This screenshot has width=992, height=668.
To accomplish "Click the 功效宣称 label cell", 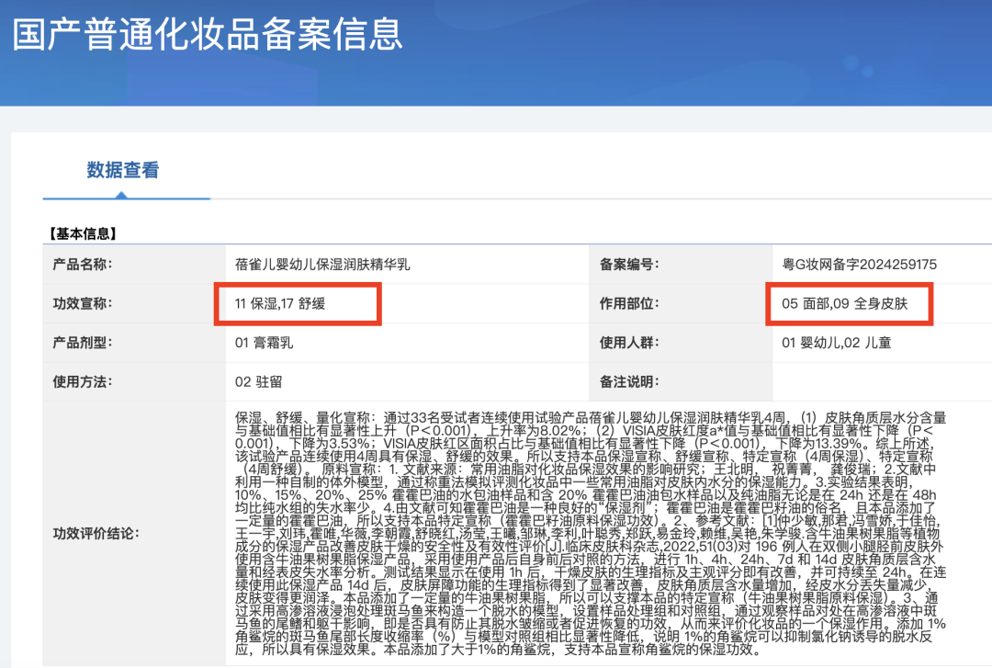I will (x=134, y=303).
